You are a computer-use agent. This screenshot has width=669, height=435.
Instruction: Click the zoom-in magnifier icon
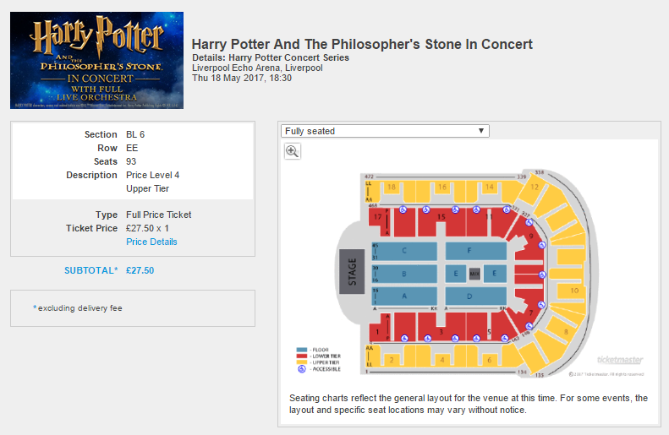pos(293,151)
